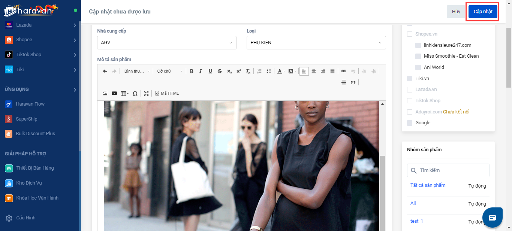512x231 pixels.
Task: Check the Lazada.vn checkbox
Action: (x=410, y=89)
